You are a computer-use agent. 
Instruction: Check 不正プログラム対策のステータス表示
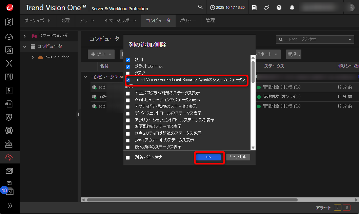coord(128,93)
